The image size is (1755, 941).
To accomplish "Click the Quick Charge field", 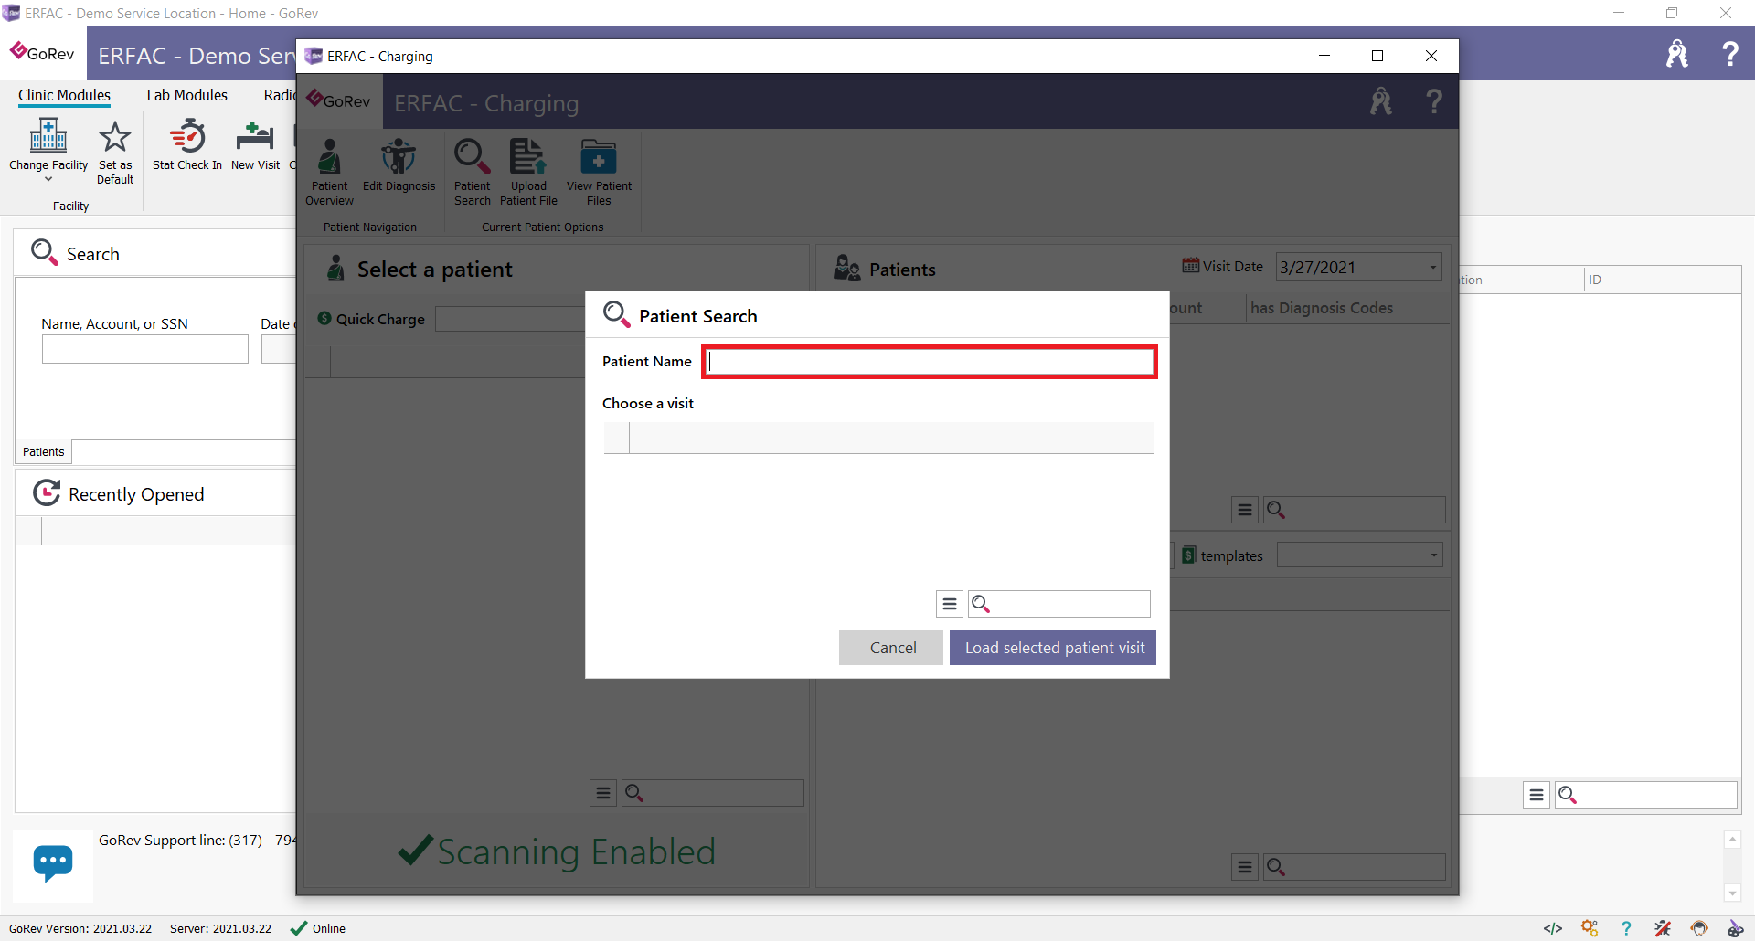I will 510,319.
